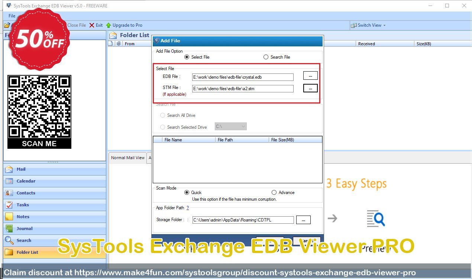Click the App Folder Path help question mark
Viewport: 472px width, 279px height.
(x=188, y=208)
